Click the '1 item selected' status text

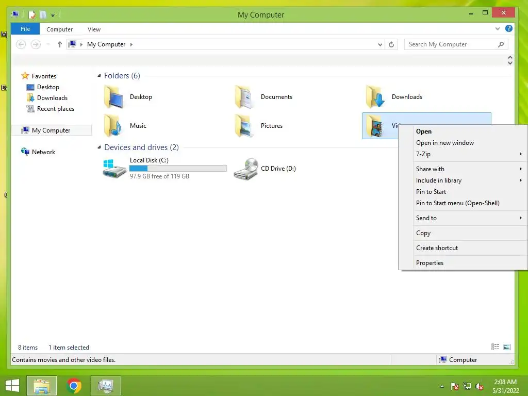[x=69, y=347]
